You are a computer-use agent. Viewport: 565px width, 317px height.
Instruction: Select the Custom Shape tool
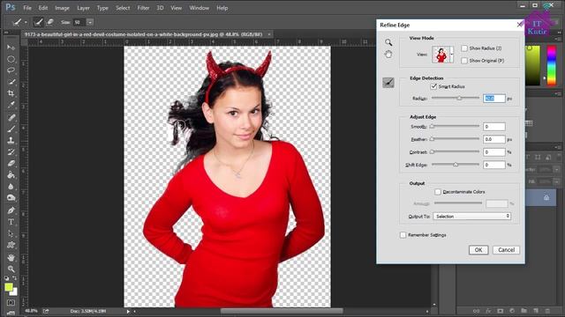tap(11, 245)
